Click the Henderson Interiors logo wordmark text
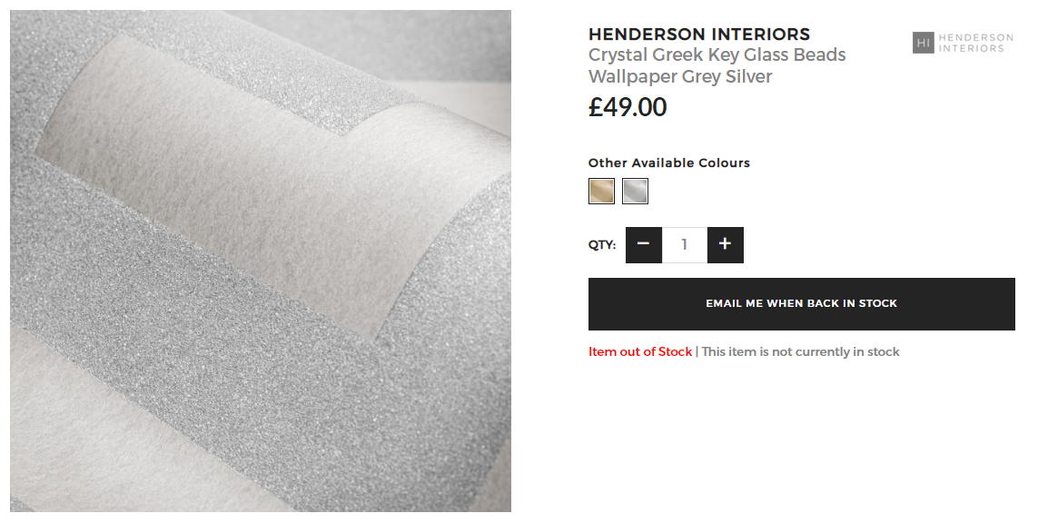Image resolution: width=1048 pixels, height=523 pixels. coord(976,43)
